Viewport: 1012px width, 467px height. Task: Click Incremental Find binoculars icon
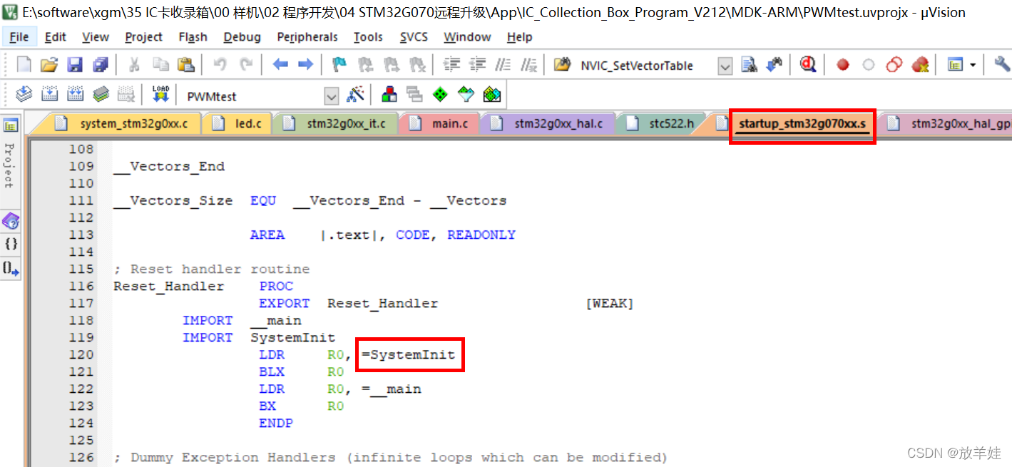(775, 65)
